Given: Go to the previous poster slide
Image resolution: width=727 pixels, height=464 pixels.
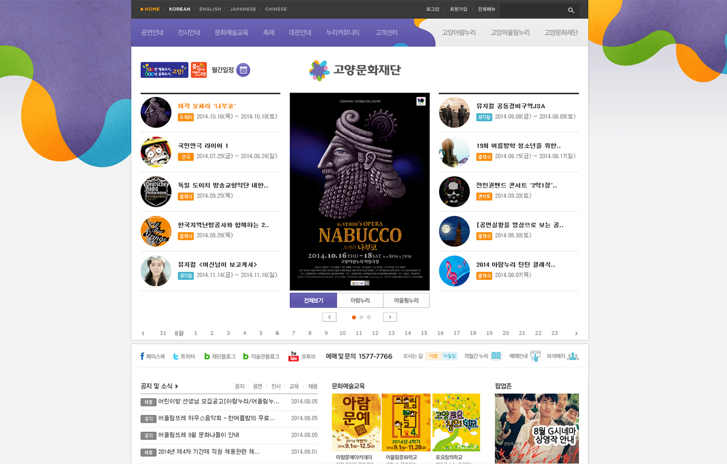Looking at the screenshot, I should [x=329, y=317].
